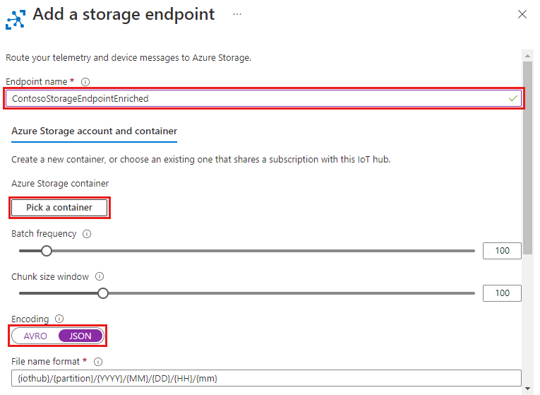Image resolution: width=540 pixels, height=395 pixels.
Task: Click the Encoding info icon
Action: 59,319
